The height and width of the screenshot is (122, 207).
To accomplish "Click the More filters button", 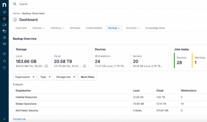I will coord(88,77).
